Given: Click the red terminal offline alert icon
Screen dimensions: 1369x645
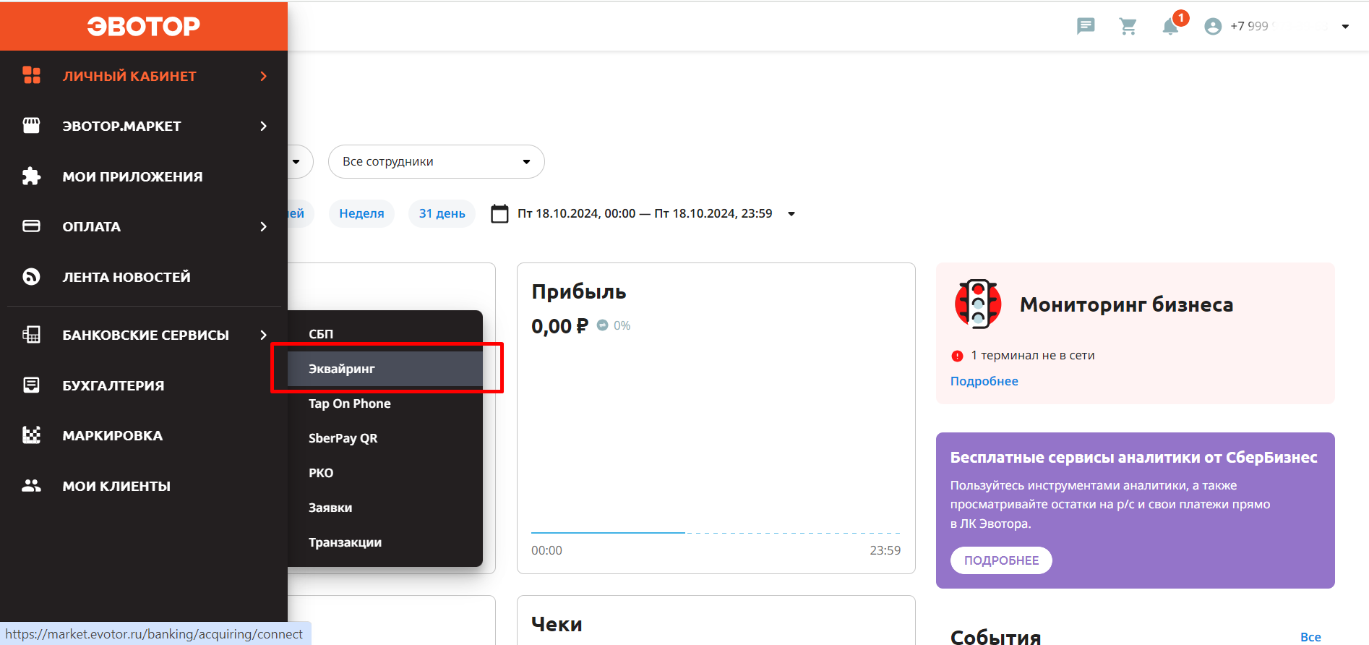Looking at the screenshot, I should (x=957, y=356).
